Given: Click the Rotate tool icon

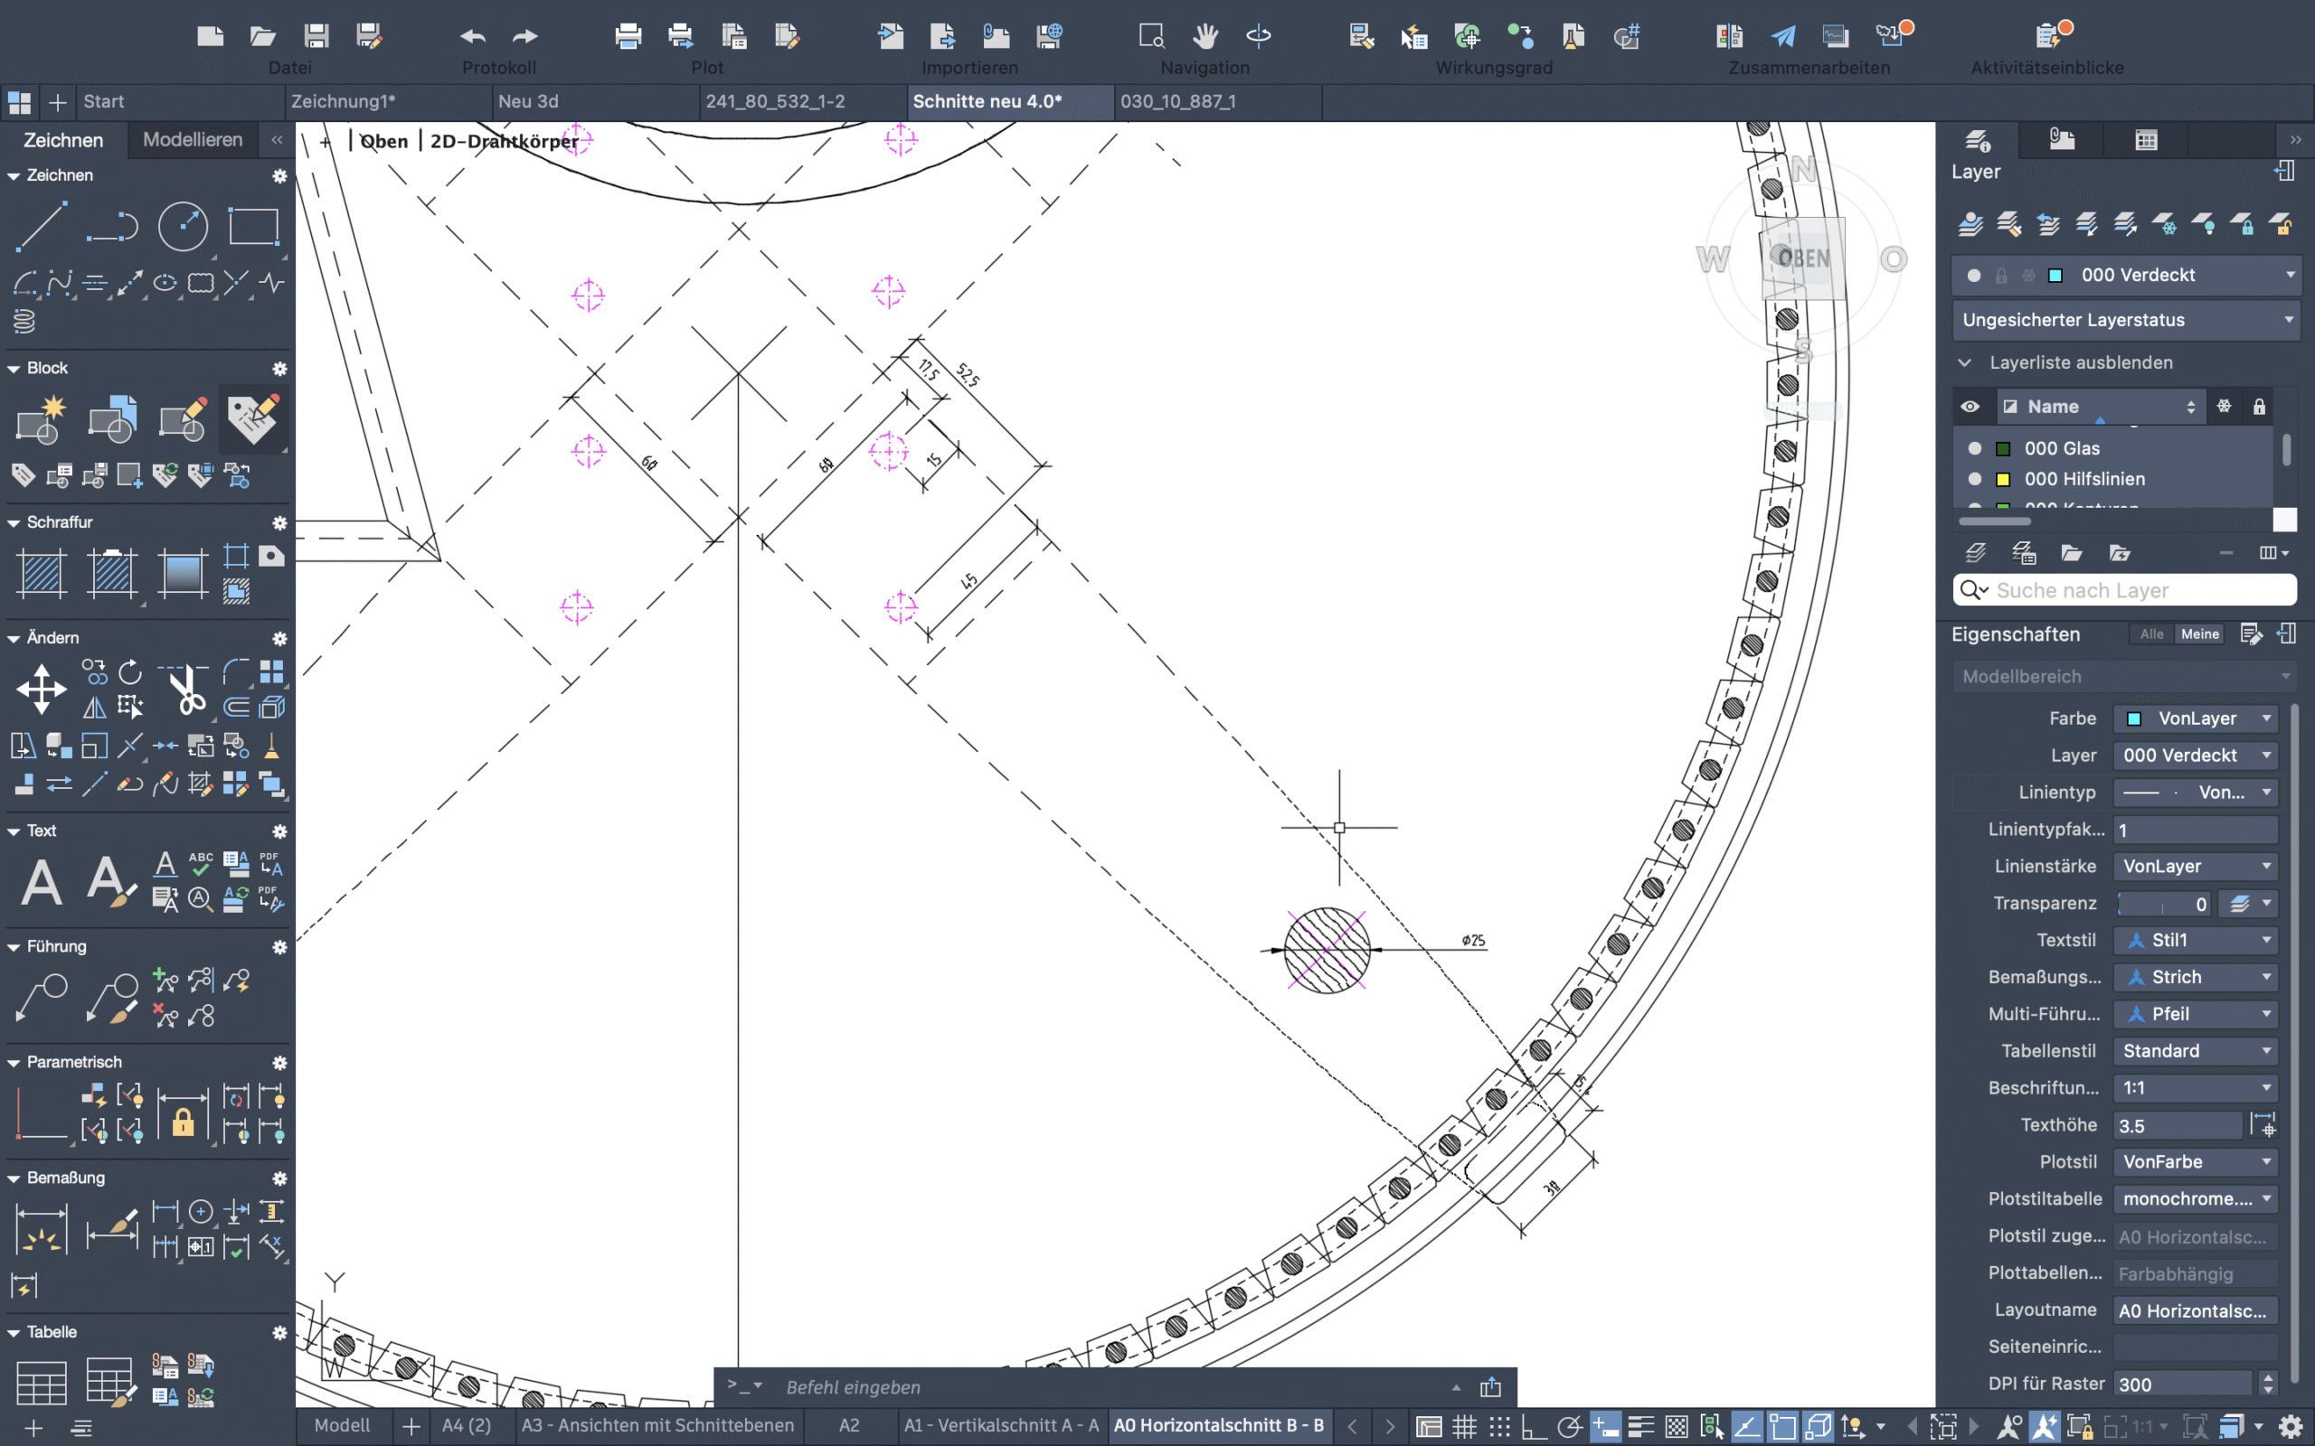Looking at the screenshot, I should tap(130, 672).
